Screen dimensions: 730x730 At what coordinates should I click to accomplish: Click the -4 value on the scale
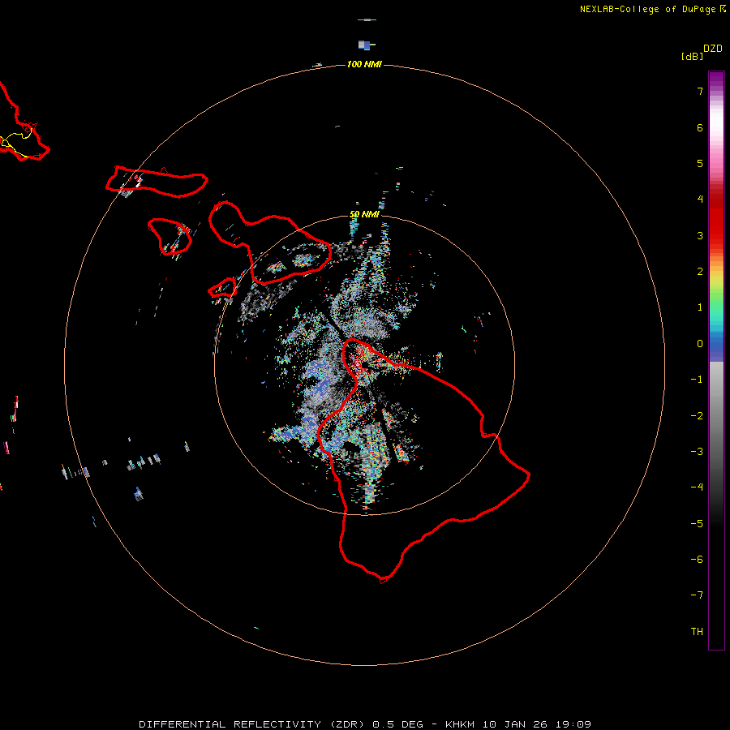tap(697, 487)
